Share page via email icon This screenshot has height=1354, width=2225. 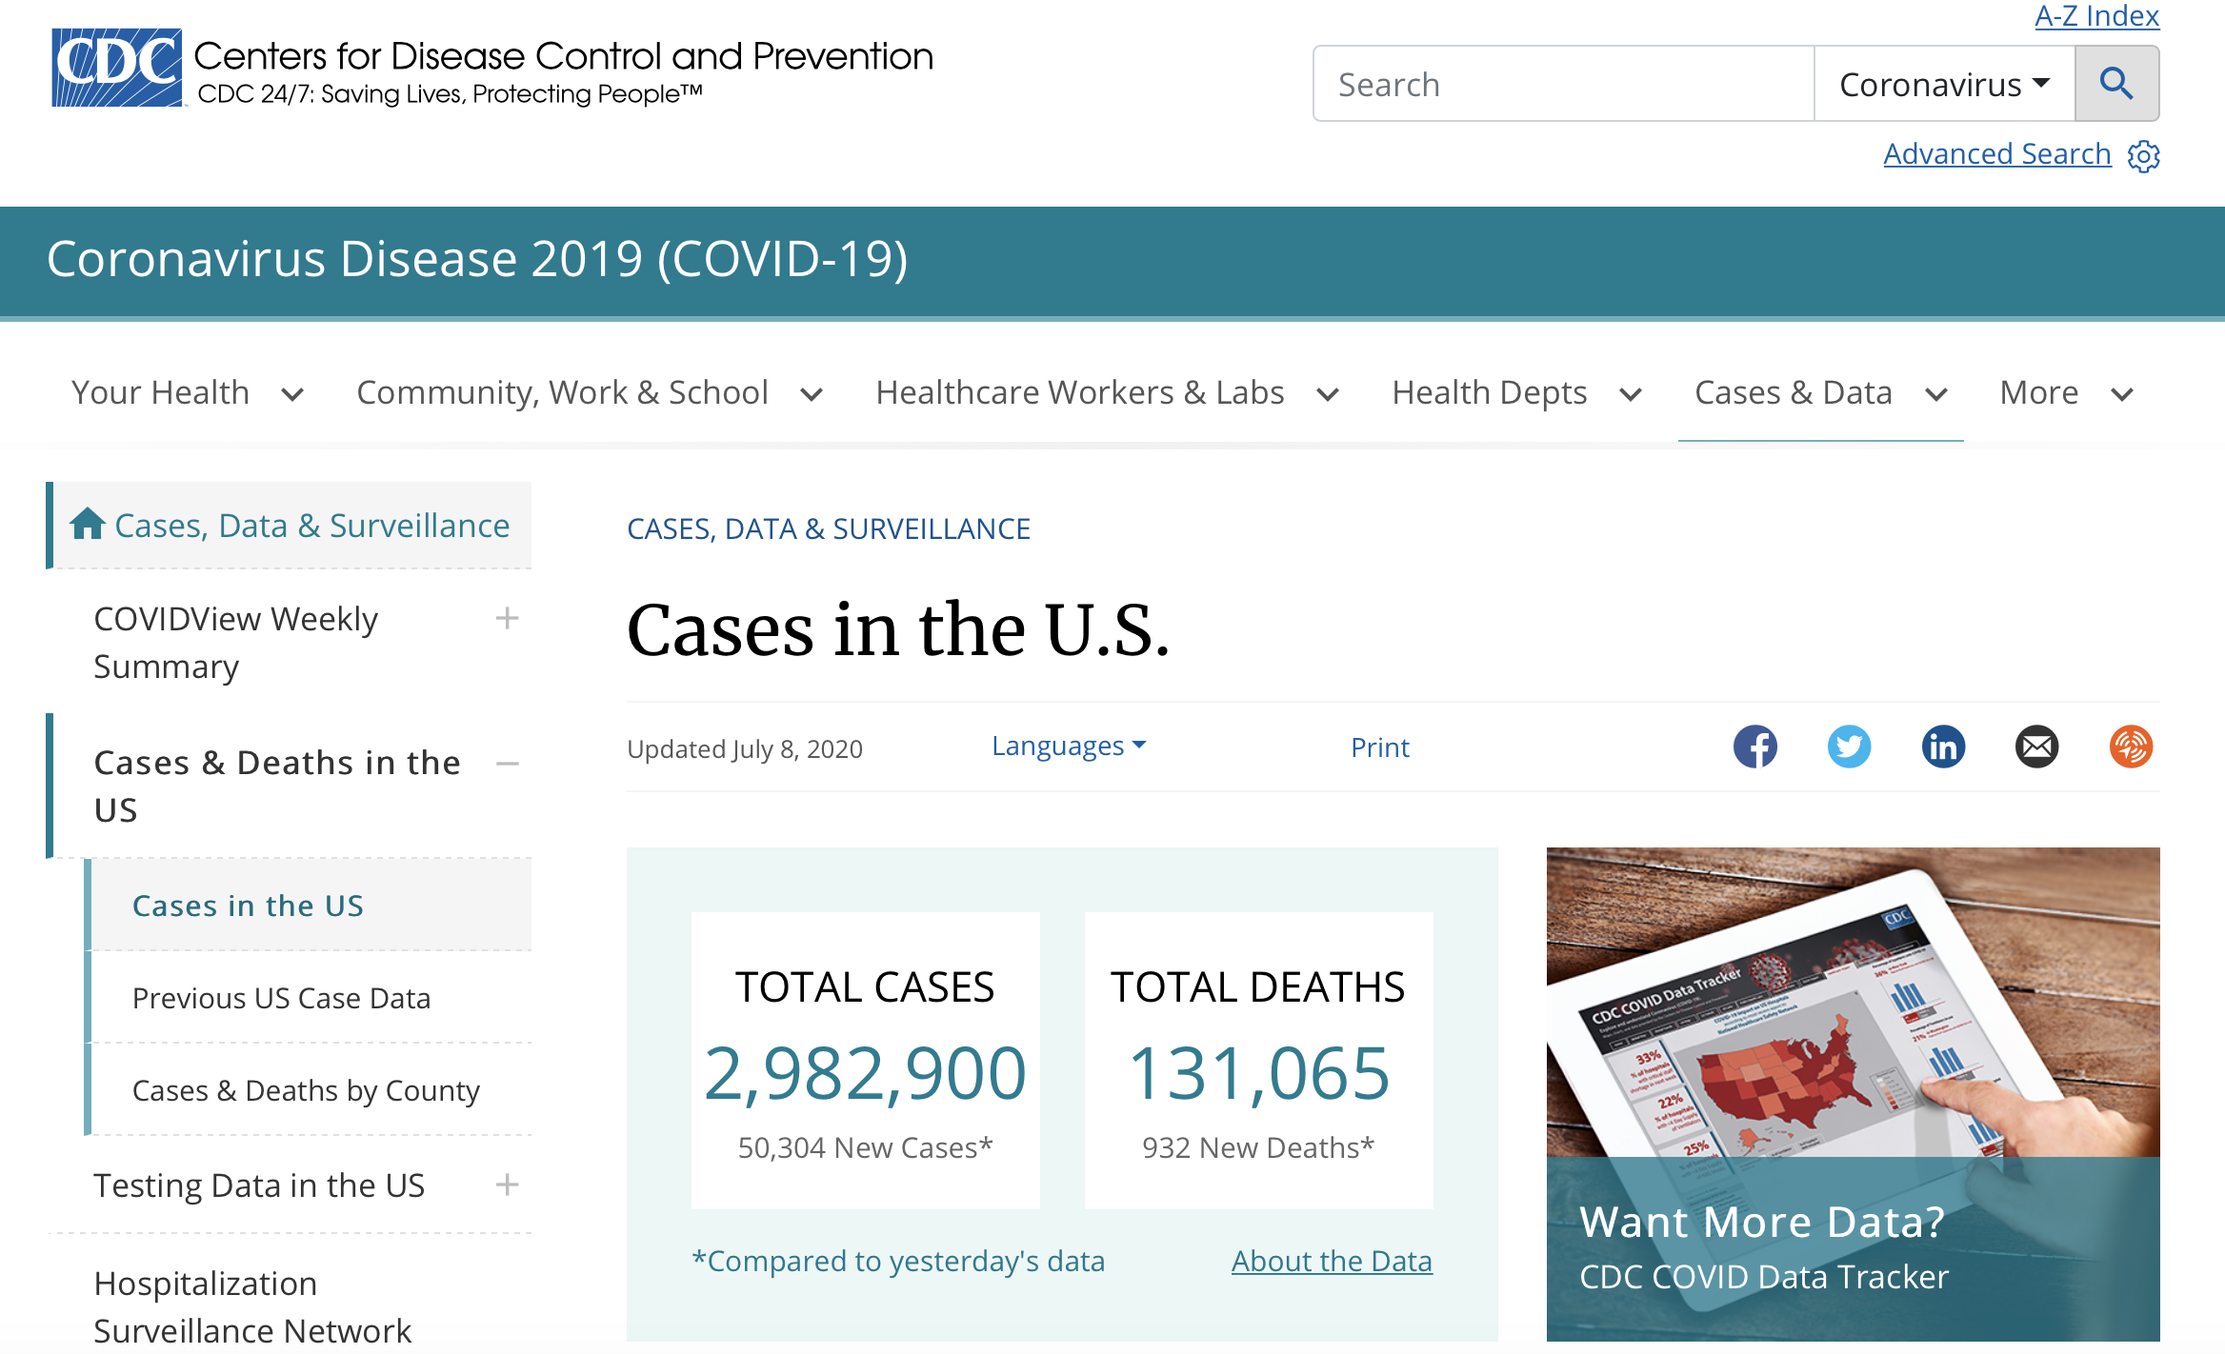tap(2036, 747)
